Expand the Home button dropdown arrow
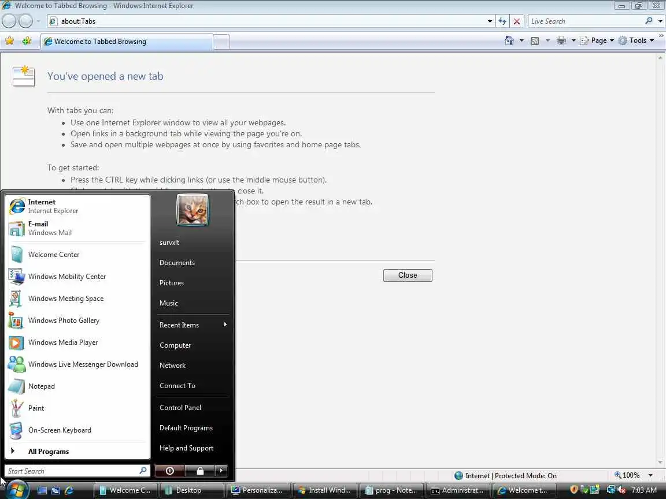Viewport: 666px width, 499px height. click(x=521, y=41)
